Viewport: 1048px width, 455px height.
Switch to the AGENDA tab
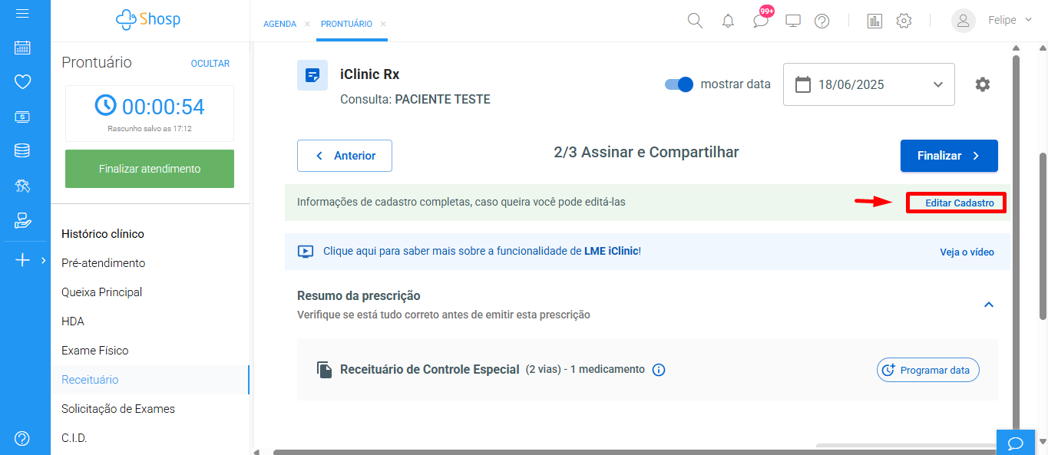[x=279, y=25]
